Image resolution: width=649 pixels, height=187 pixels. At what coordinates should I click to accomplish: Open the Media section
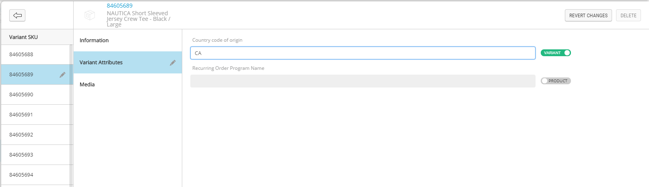pyautogui.click(x=87, y=85)
